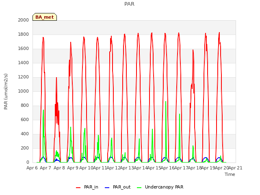Click the red PAR_in peak on Apr 18
The image size is (260, 195).
pos(193,50)
